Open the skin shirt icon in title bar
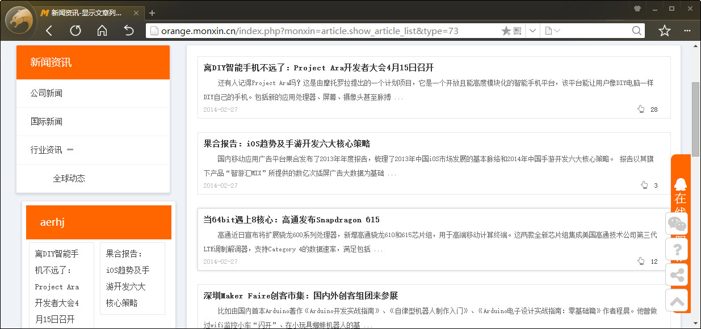The height and width of the screenshot is (329, 701). 637,9
